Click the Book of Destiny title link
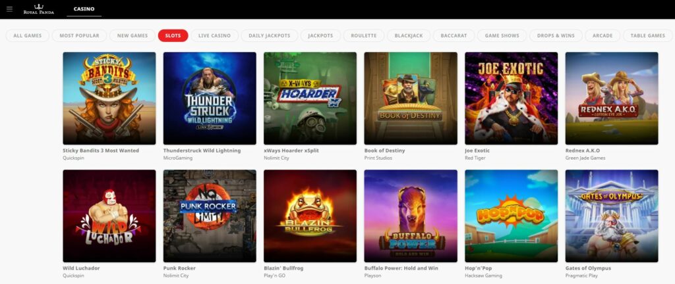Image resolution: width=675 pixels, height=284 pixels. tap(384, 151)
